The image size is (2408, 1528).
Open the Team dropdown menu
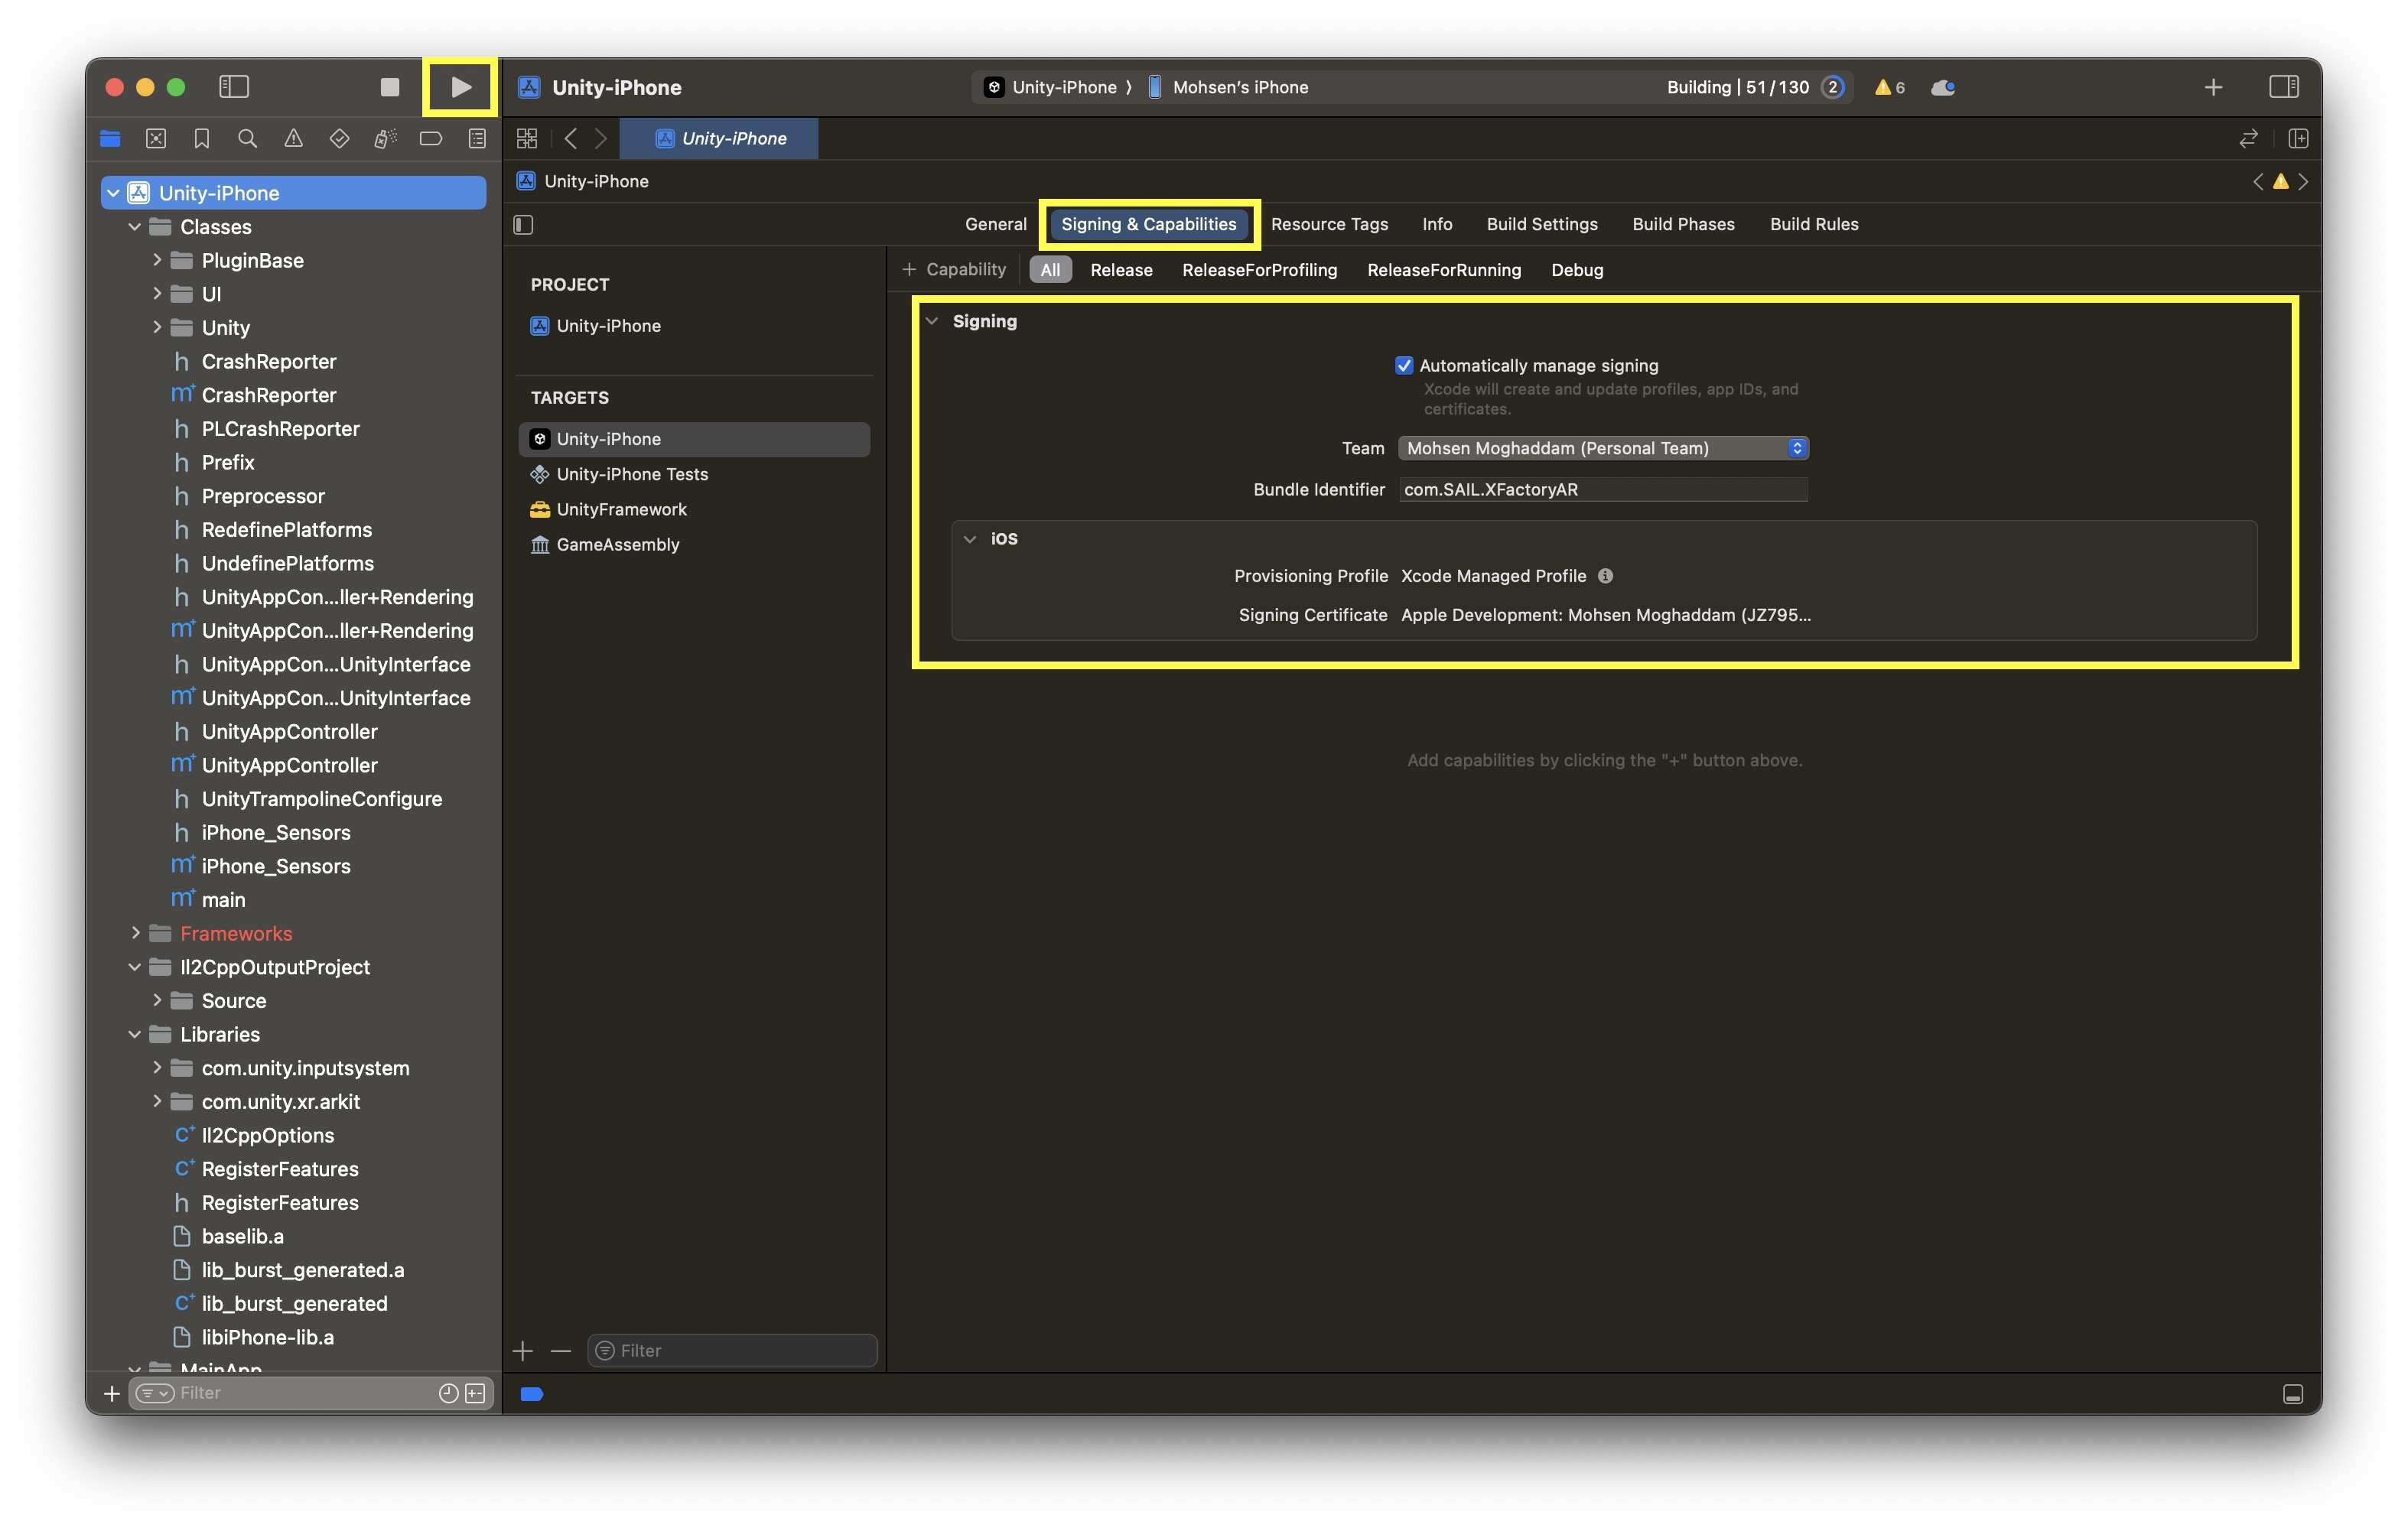click(1603, 448)
